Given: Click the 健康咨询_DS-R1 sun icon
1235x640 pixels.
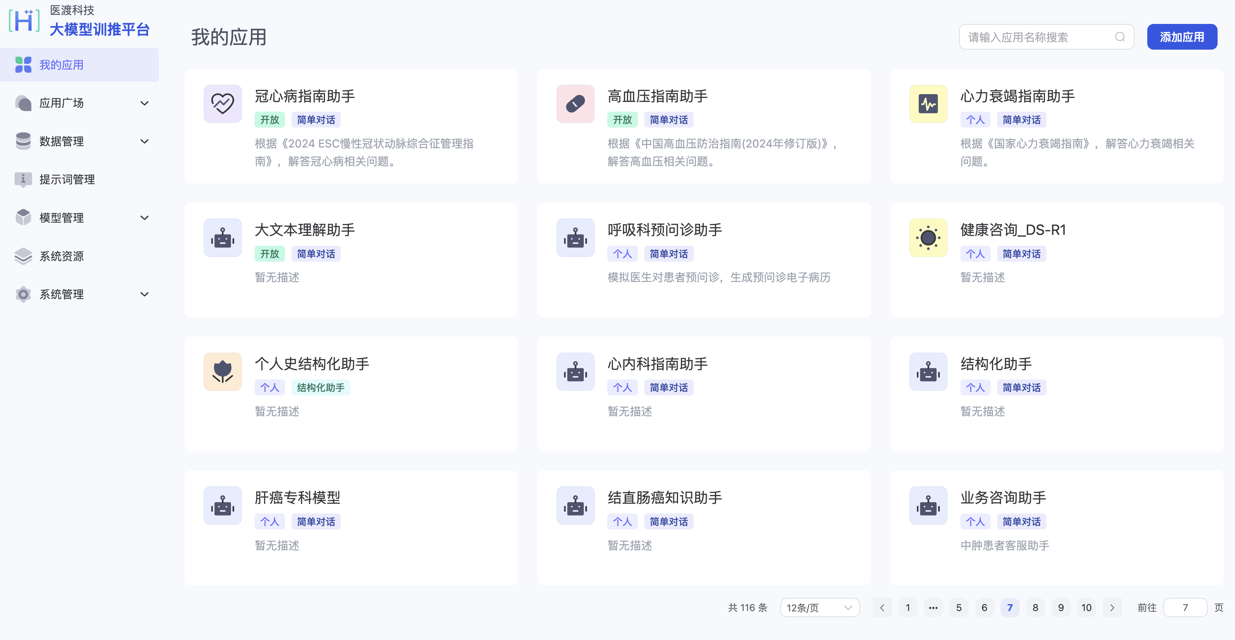Looking at the screenshot, I should tap(928, 238).
